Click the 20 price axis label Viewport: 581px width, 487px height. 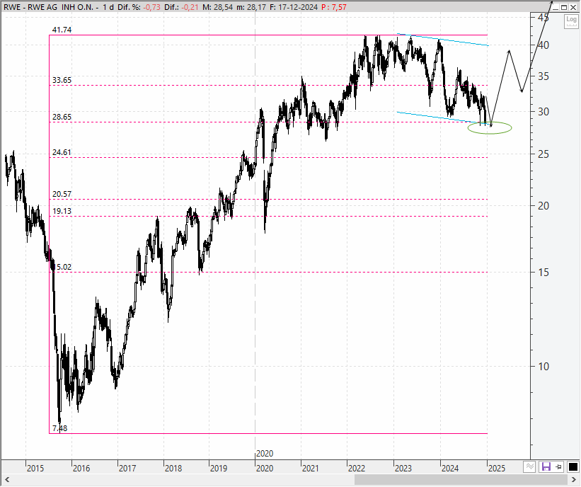pyautogui.click(x=543, y=206)
